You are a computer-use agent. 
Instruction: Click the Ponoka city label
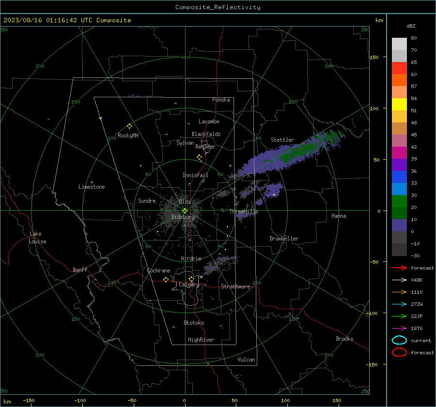[x=221, y=100]
